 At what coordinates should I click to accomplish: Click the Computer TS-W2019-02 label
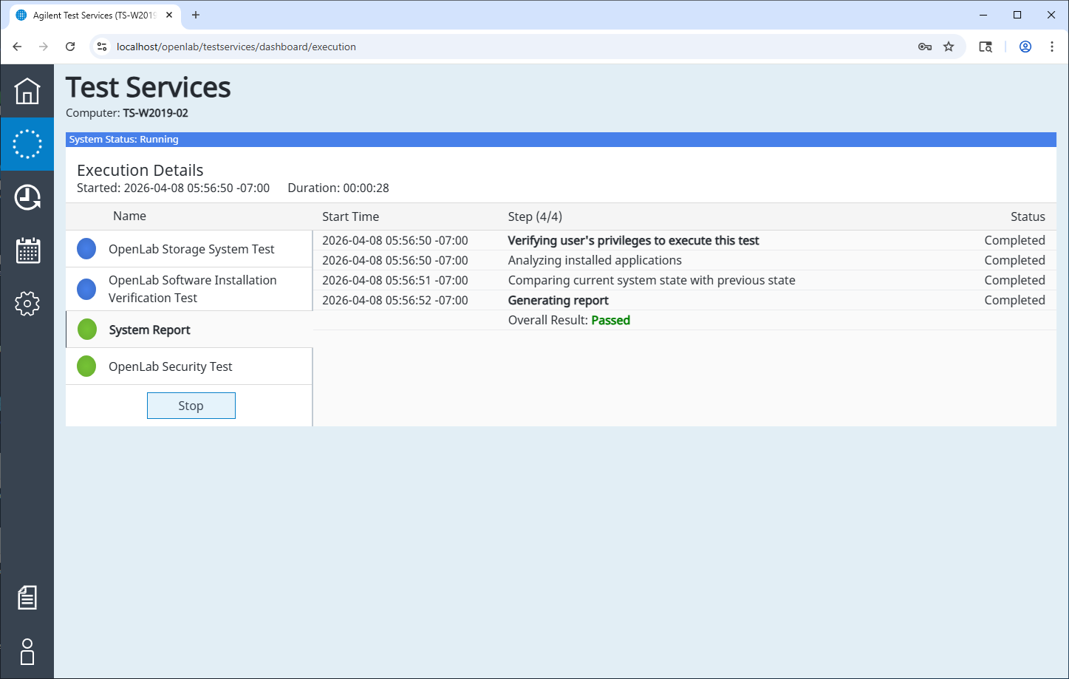click(127, 113)
